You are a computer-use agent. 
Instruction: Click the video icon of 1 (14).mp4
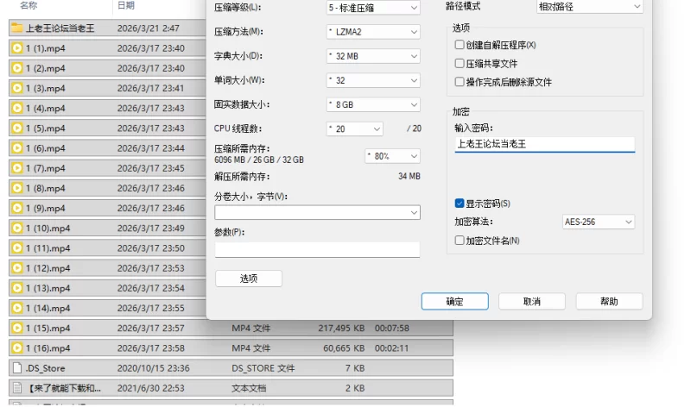16,308
